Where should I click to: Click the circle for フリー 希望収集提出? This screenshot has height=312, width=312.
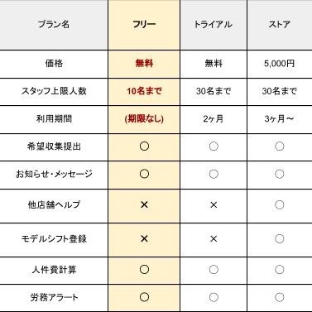[x=144, y=146]
